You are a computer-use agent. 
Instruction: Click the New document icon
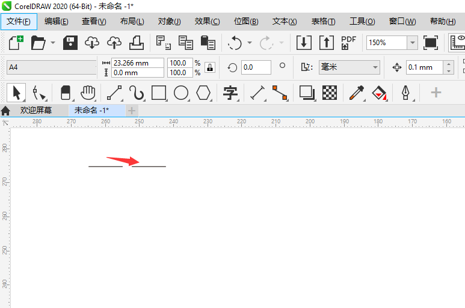(x=16, y=43)
